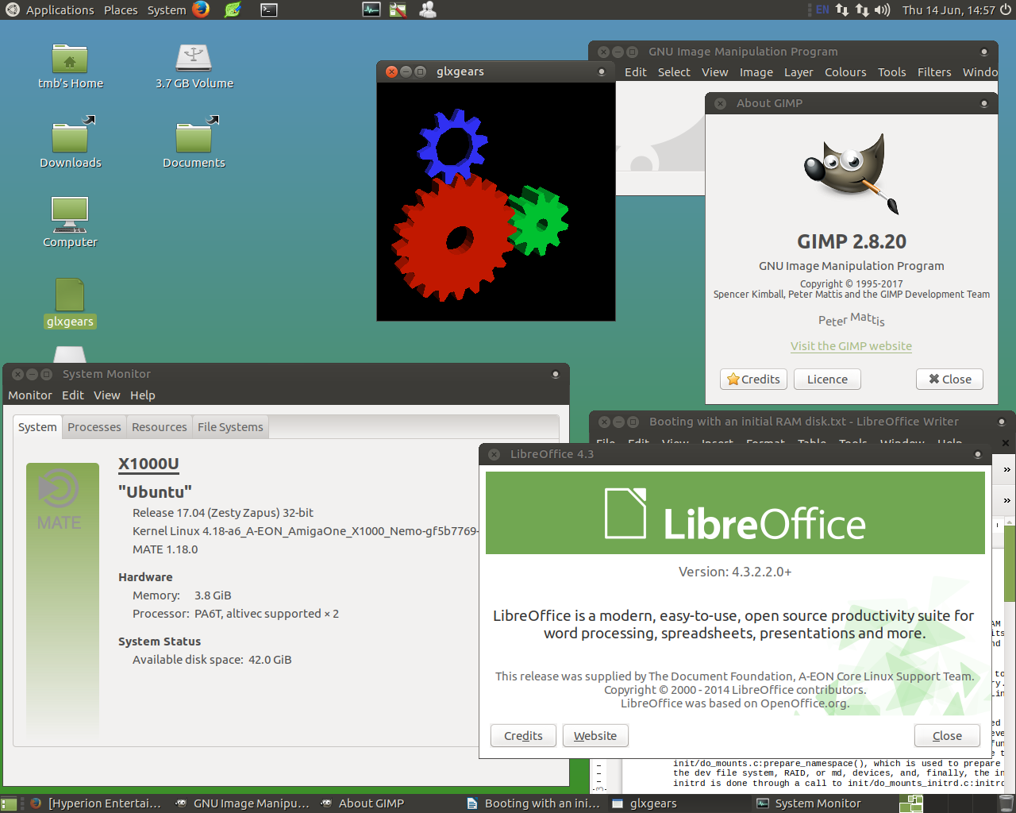Open the terminal launcher in top panel
Screen dimensions: 1016x813
point(269,10)
